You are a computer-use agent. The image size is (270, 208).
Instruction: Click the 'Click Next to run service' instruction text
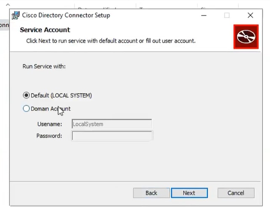tap(111, 41)
